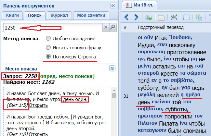Switch to the Книги tab
The height and width of the screenshot is (136, 211).
12,15
